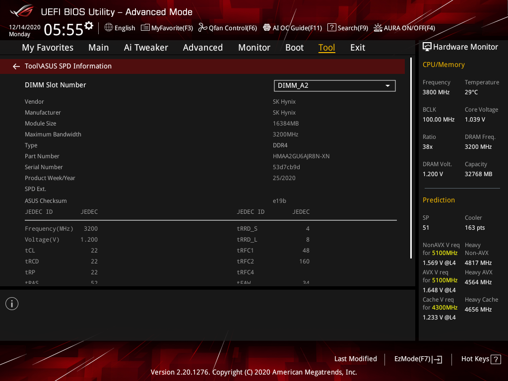
Task: Click the globe icon for English language
Action: [x=109, y=28]
